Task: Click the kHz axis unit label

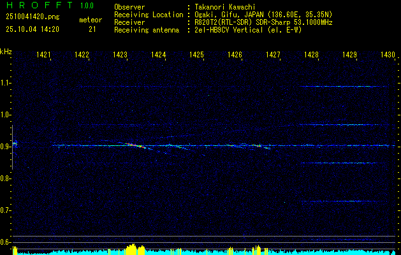Action: [x=6, y=52]
